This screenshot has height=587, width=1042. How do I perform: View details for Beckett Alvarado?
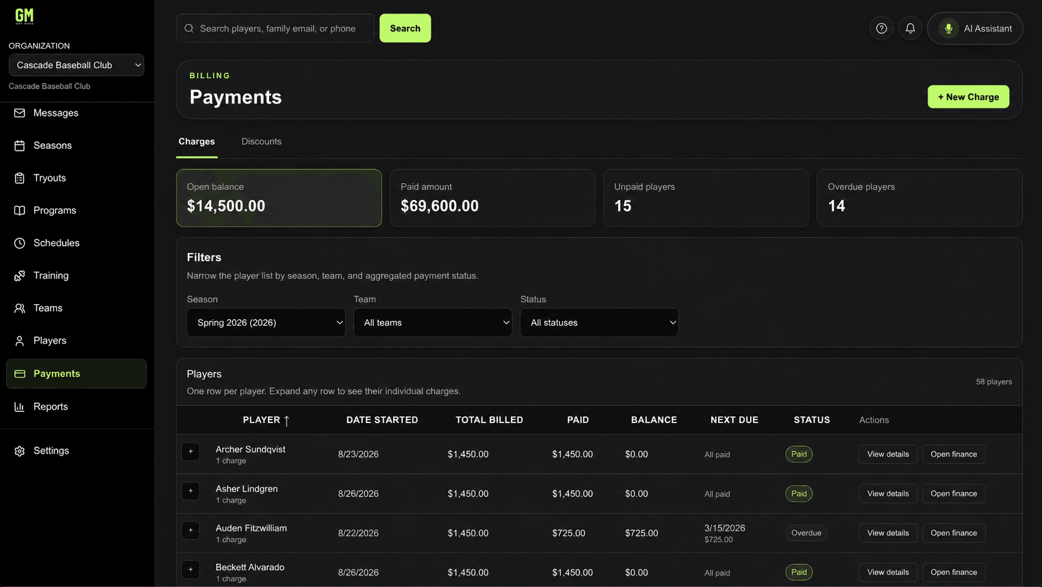tap(888, 572)
